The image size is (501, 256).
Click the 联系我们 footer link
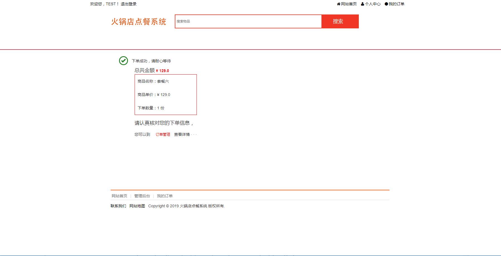[x=118, y=206]
